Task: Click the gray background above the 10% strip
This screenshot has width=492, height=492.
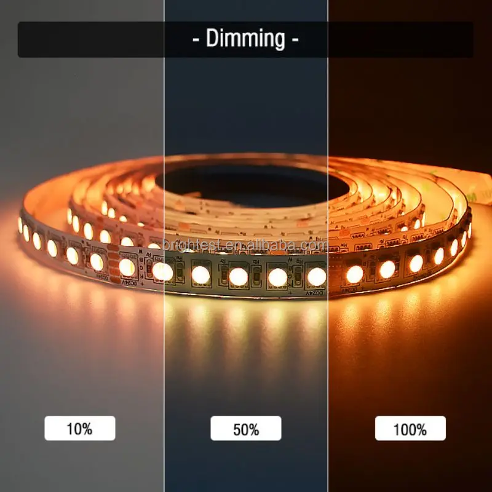Action: (82, 110)
